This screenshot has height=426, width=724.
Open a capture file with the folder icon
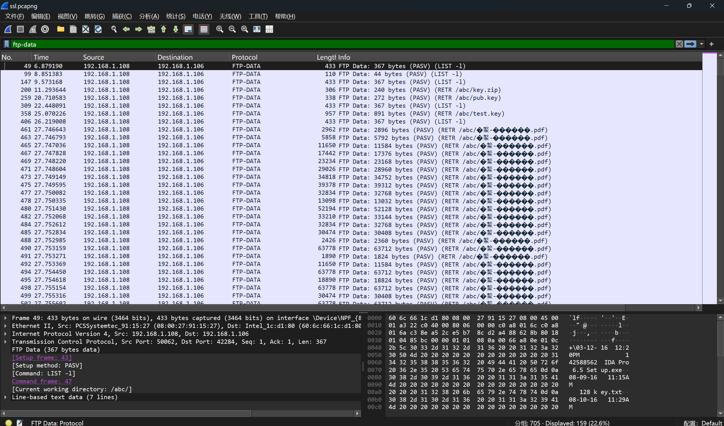click(x=61, y=29)
